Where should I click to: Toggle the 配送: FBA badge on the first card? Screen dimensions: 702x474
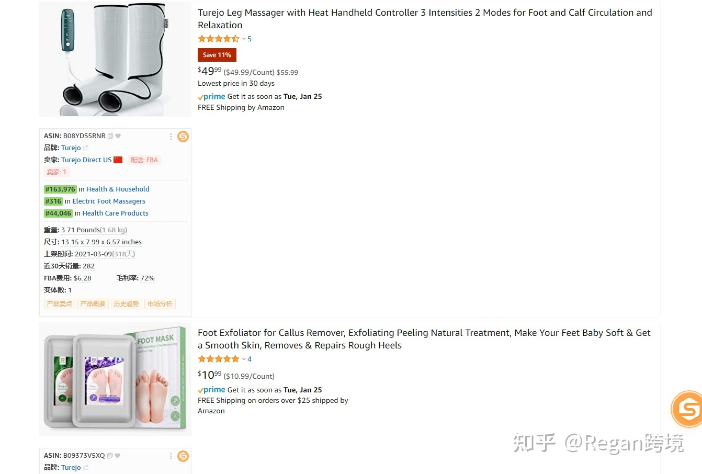click(144, 160)
